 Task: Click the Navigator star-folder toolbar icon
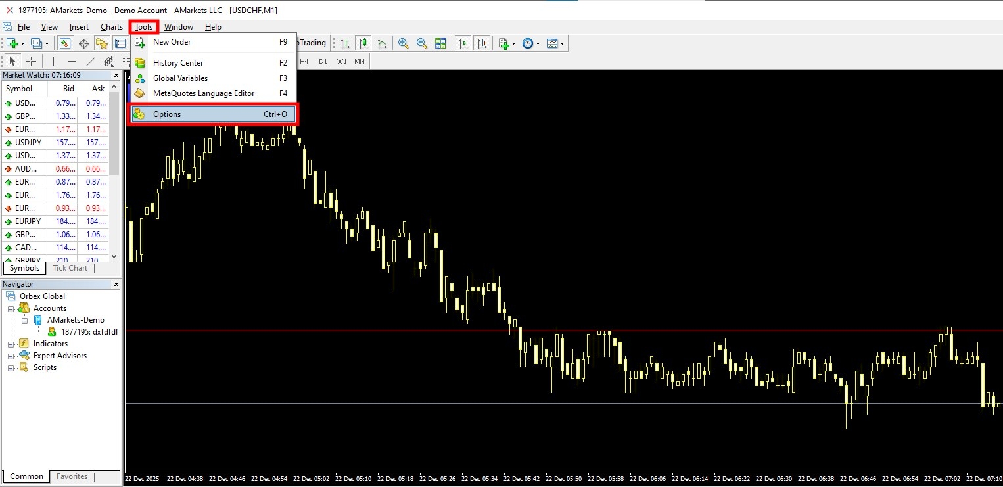tap(102, 43)
